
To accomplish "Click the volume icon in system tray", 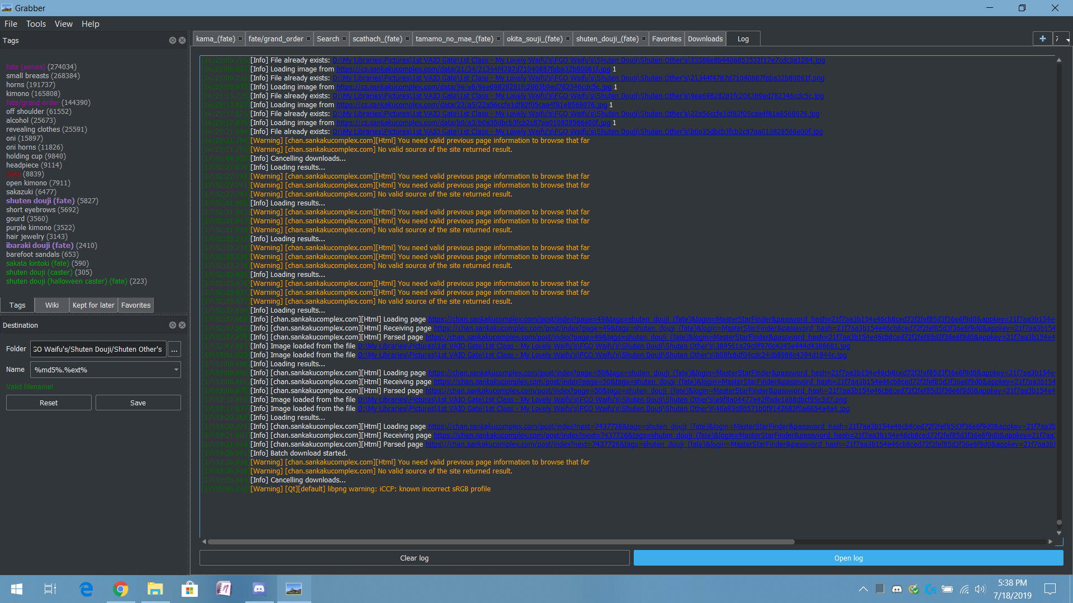I will point(980,589).
